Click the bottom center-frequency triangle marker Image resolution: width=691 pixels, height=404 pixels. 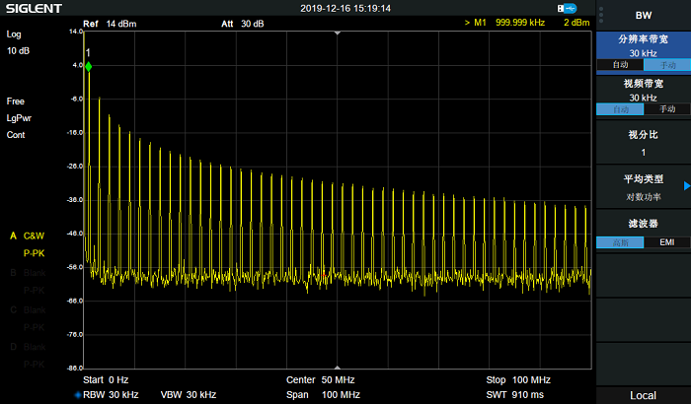tap(338, 367)
